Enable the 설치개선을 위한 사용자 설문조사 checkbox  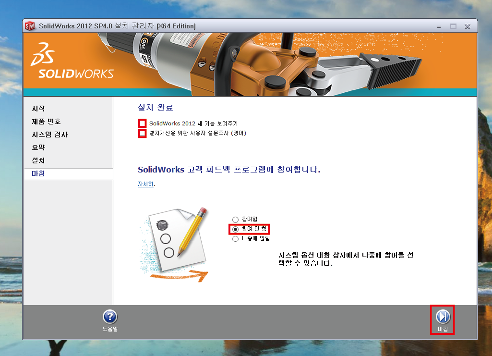pyautogui.click(x=143, y=134)
